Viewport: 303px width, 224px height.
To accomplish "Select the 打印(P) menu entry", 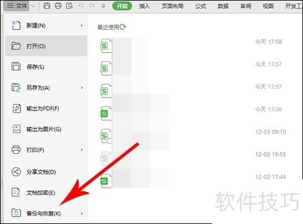I will 46,150.
